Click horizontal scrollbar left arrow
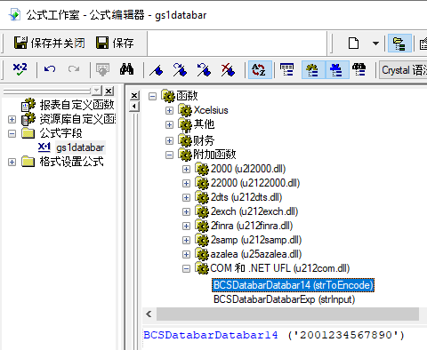The width and height of the screenshot is (427, 350). [149, 314]
